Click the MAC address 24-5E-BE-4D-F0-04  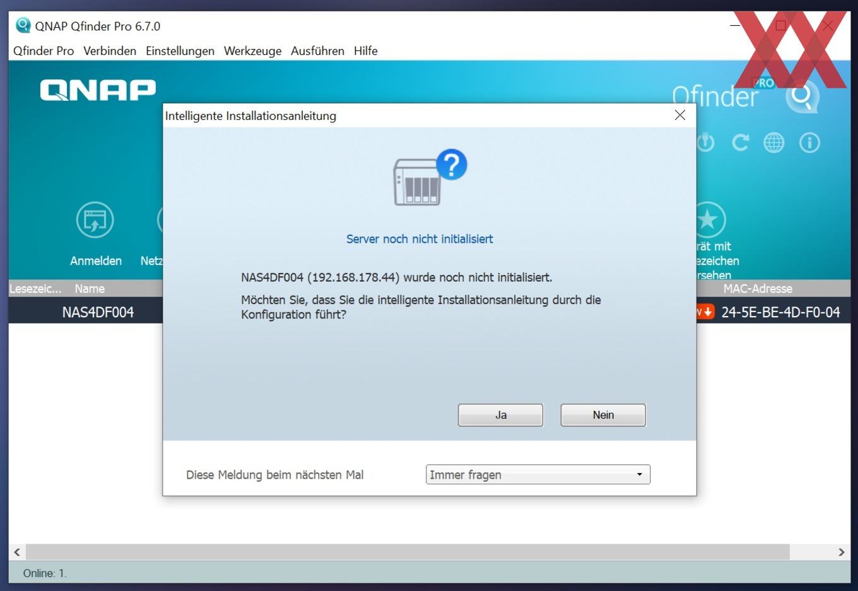(x=780, y=312)
